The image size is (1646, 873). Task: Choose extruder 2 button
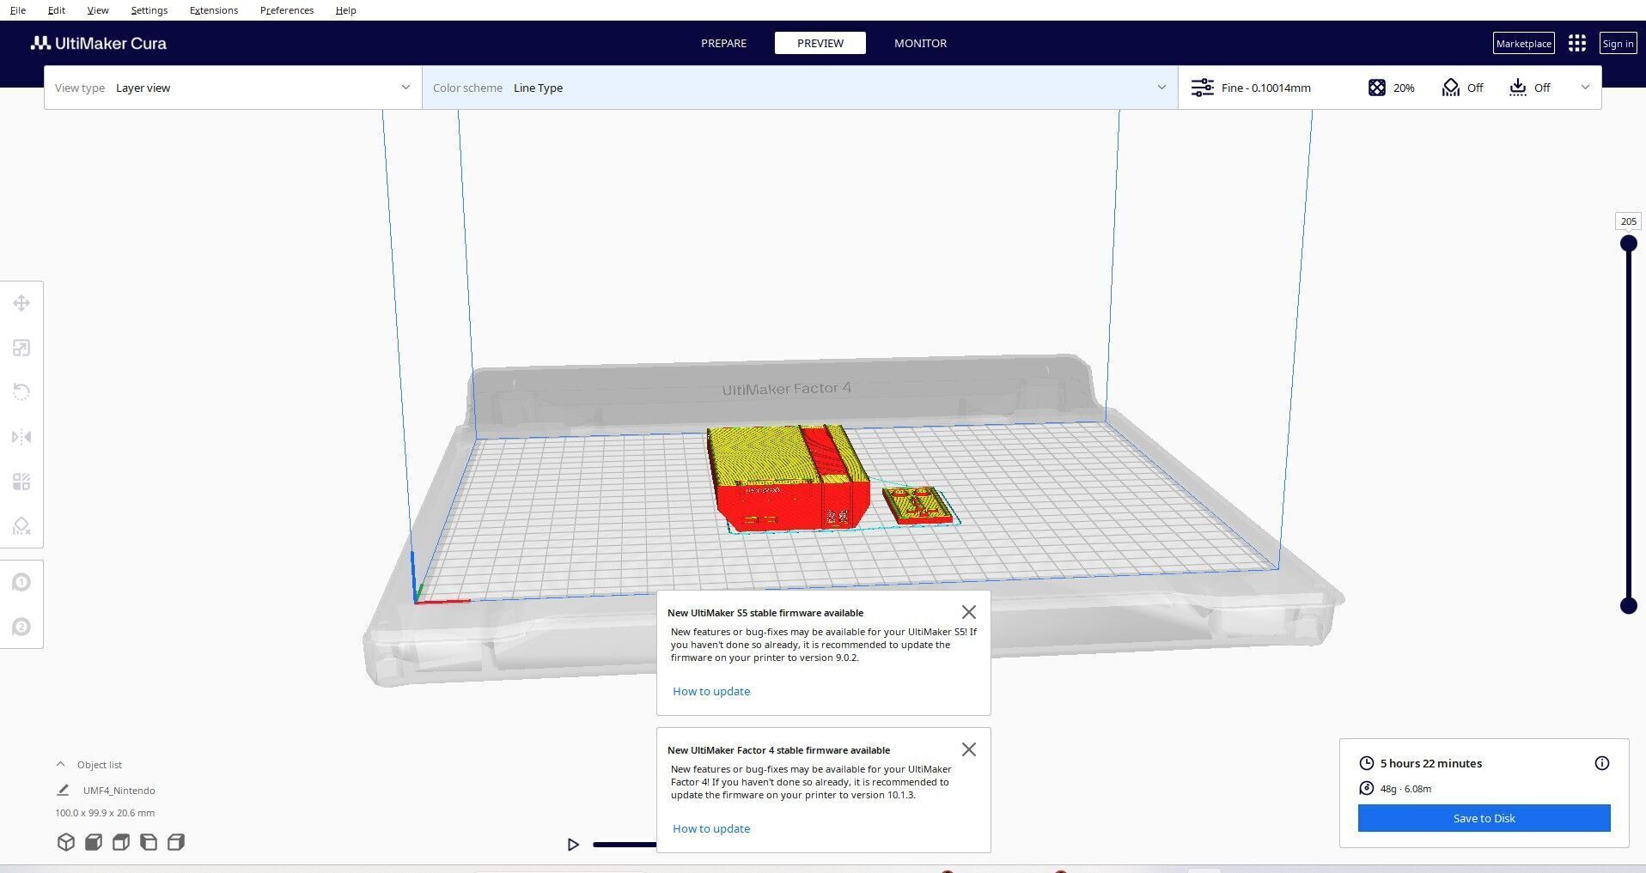[x=21, y=627]
